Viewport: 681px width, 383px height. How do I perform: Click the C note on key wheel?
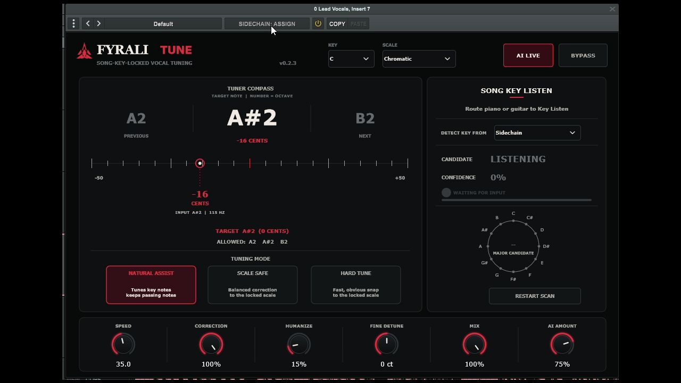pos(513,214)
